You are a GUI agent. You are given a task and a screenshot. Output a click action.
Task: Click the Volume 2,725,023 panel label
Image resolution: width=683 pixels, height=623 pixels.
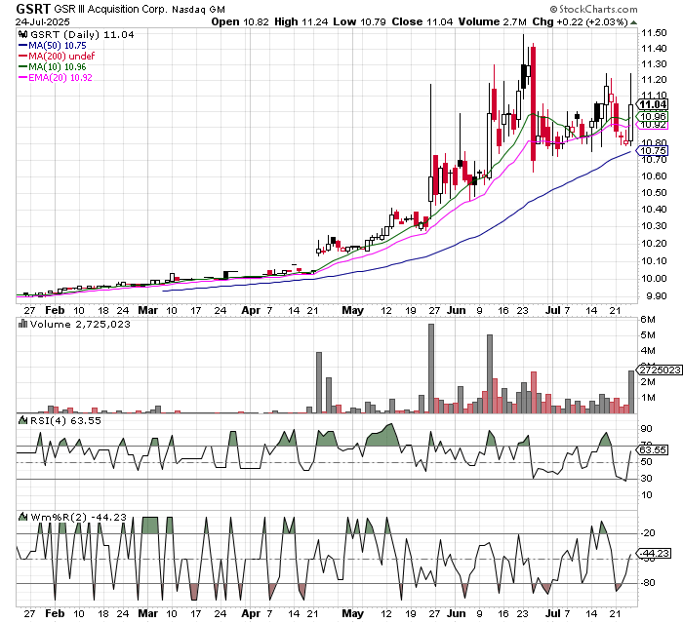click(80, 325)
